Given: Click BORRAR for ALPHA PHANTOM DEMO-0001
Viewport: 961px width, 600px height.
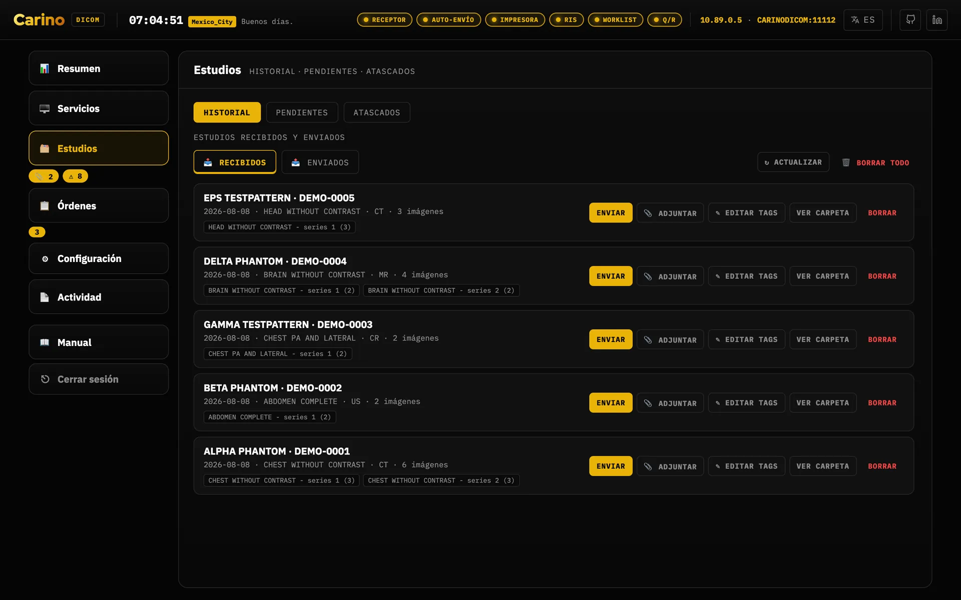Looking at the screenshot, I should point(882,466).
